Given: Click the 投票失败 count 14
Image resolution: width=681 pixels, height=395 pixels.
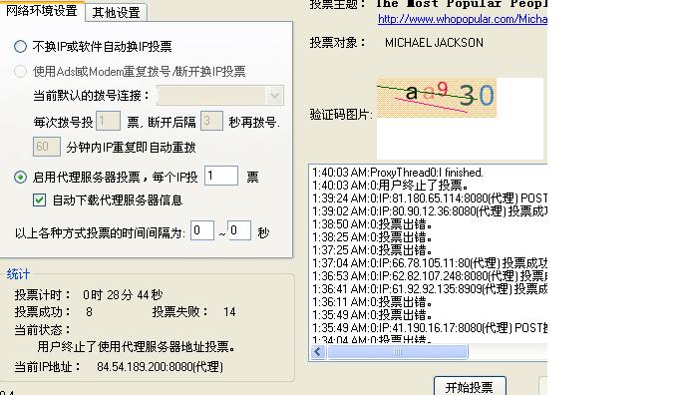Looking at the screenshot, I should pos(229,312).
